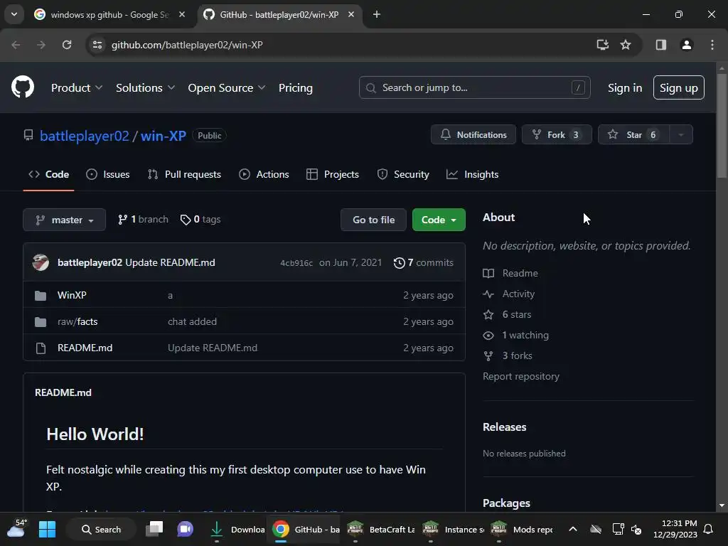Click Report repository link
This screenshot has width=728, height=546.
pyautogui.click(x=521, y=376)
